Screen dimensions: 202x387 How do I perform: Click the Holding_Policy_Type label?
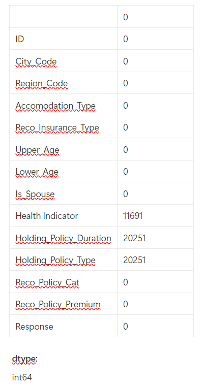pos(55,260)
